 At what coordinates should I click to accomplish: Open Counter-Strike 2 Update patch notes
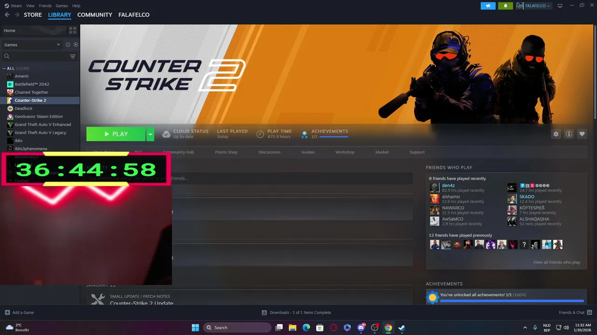141,303
